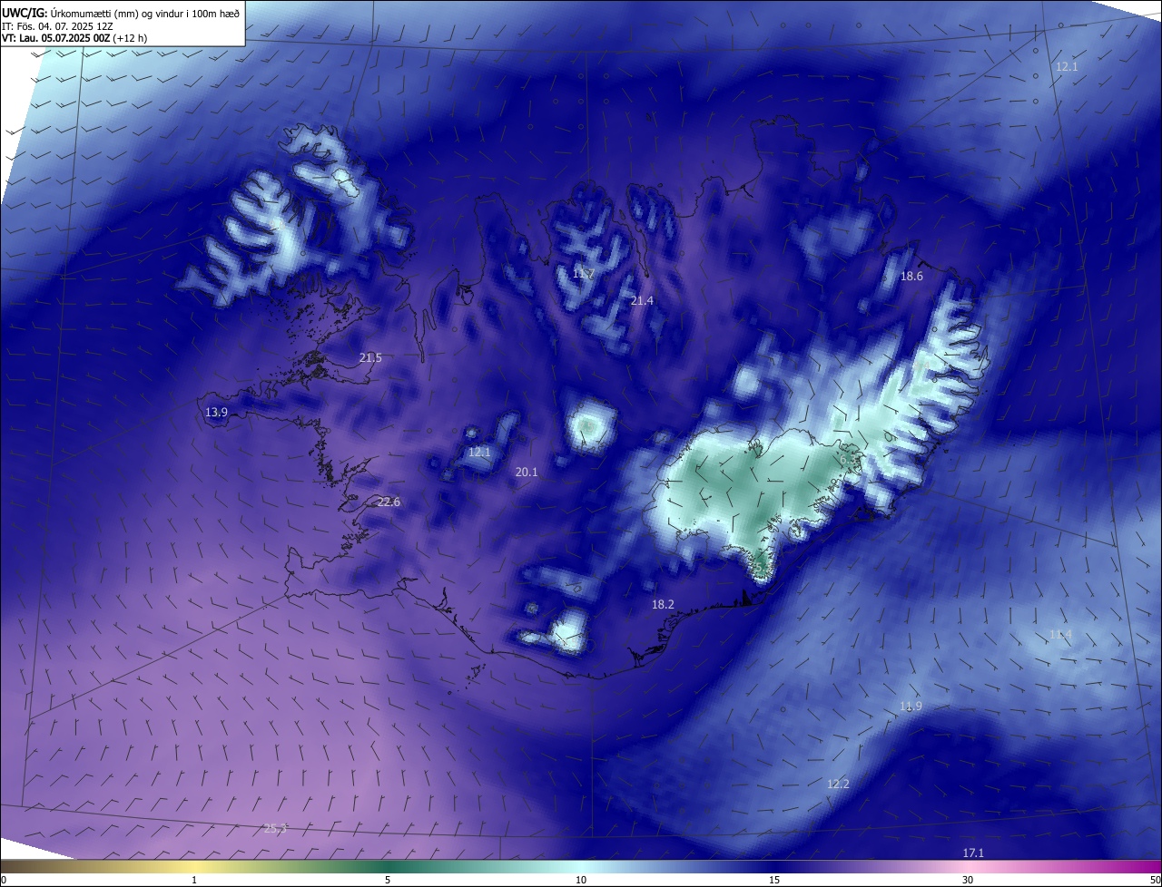Click the 25.3 value in the southwest sea

click(x=275, y=829)
